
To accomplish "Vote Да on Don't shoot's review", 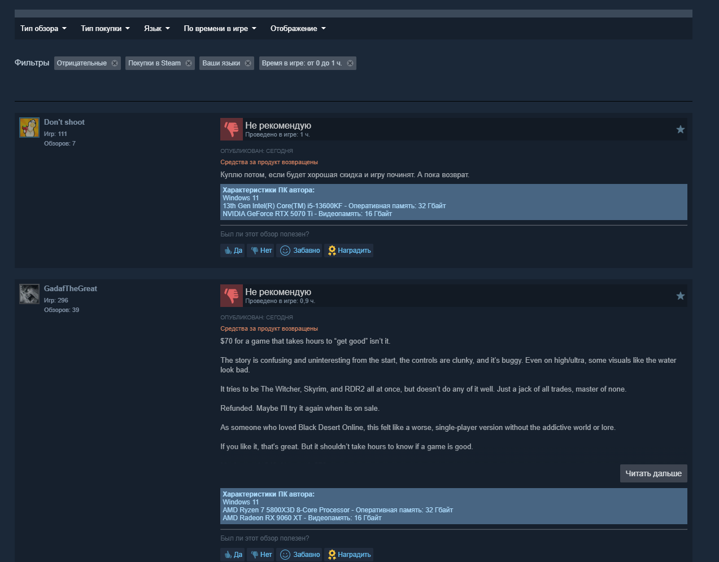I will point(233,251).
